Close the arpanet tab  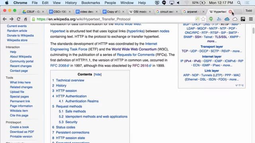[203, 12]
